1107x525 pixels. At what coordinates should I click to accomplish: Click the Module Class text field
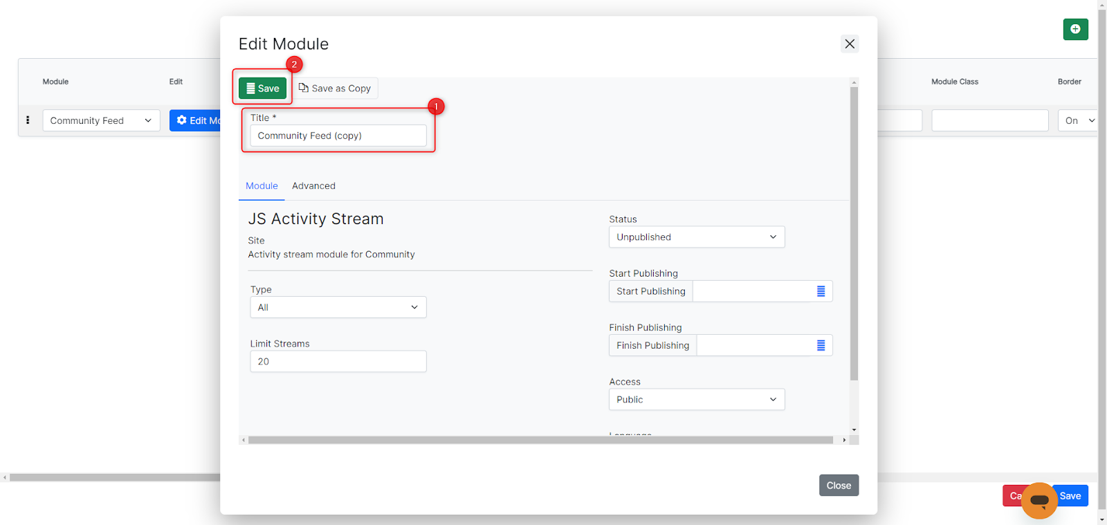pos(989,120)
